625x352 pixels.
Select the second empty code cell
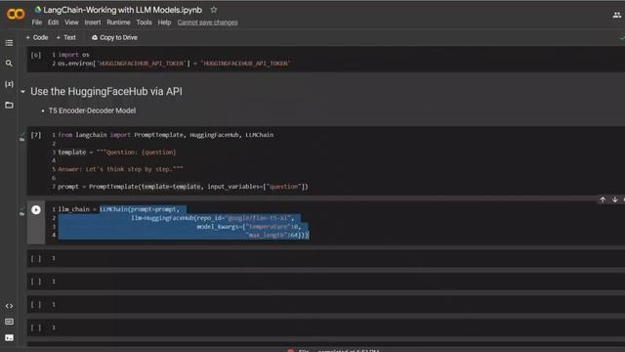click(x=325, y=282)
